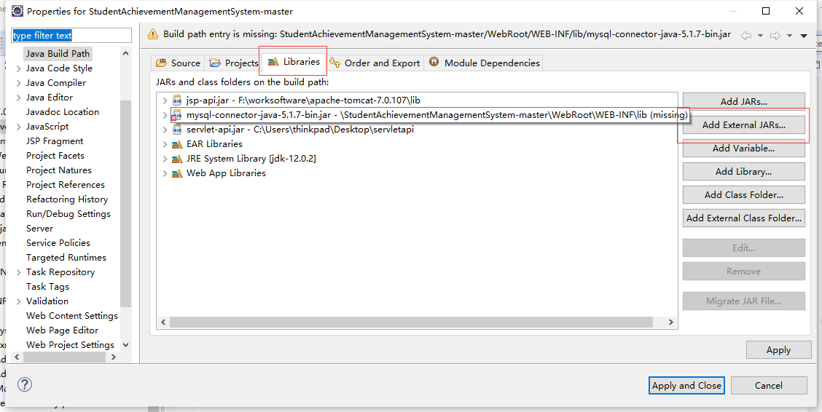The image size is (822, 412).
Task: Click the jsp-api.jar file icon
Action: pyautogui.click(x=176, y=100)
